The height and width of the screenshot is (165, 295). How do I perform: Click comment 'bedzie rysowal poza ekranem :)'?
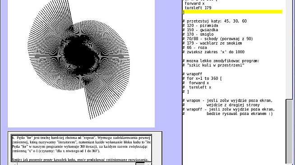(x=240, y=114)
